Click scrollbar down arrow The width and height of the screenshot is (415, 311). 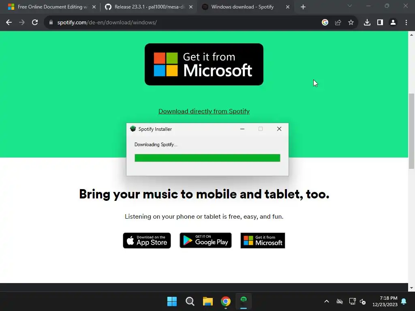click(x=411, y=288)
